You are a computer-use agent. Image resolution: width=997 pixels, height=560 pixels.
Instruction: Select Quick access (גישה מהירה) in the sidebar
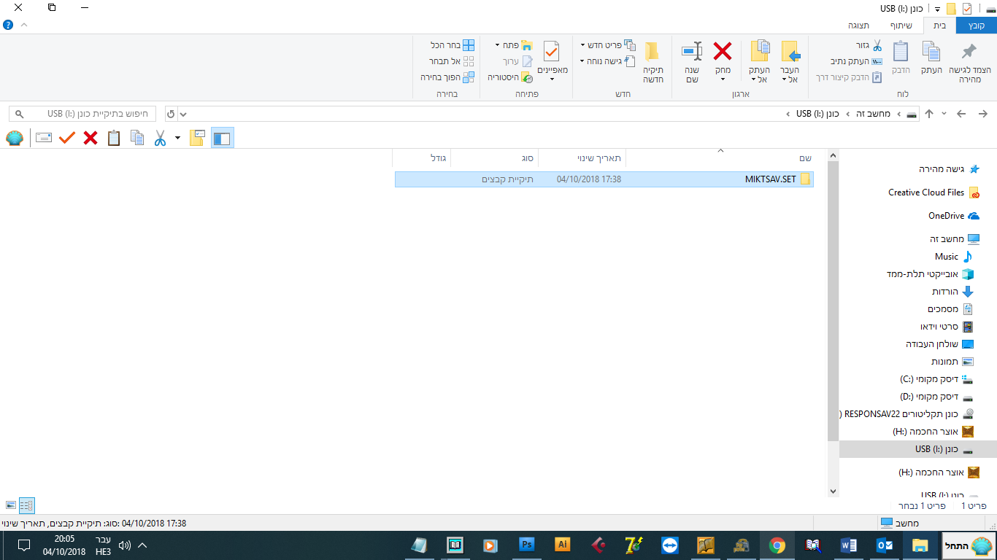coord(949,169)
